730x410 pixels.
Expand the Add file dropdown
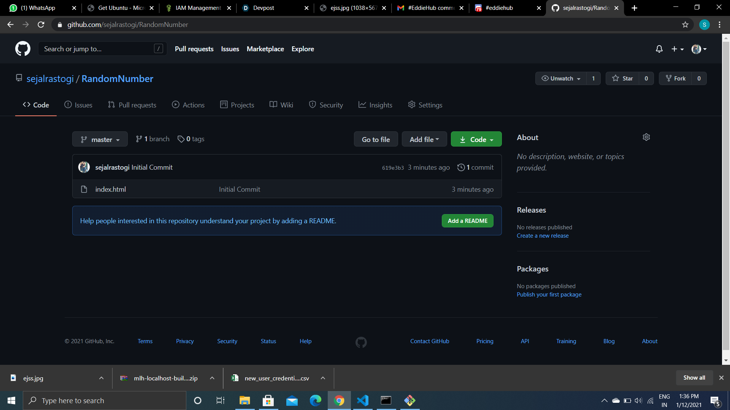point(424,139)
